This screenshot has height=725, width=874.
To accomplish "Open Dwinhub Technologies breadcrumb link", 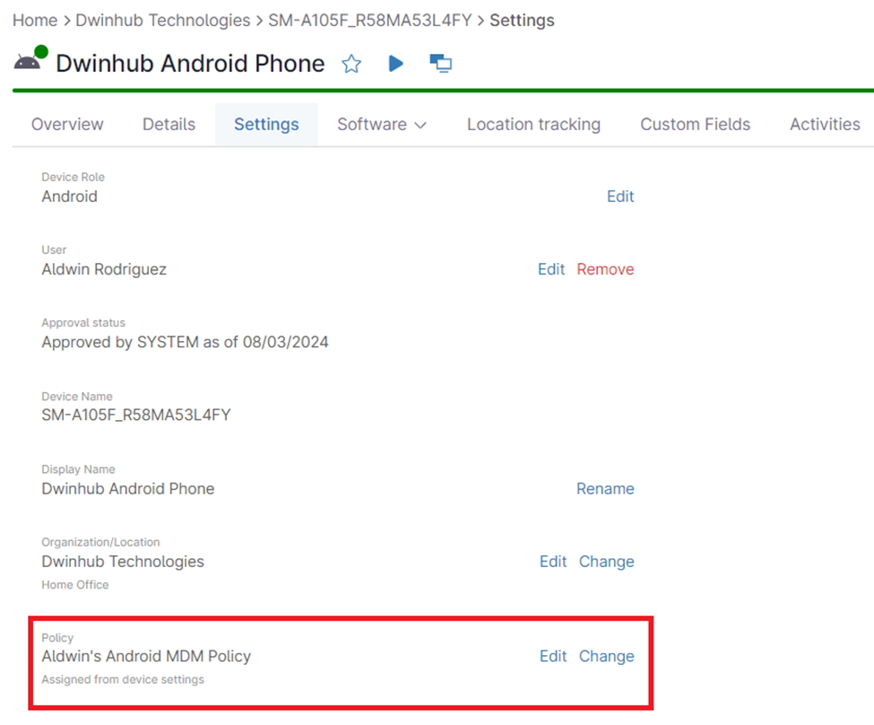I will point(163,20).
